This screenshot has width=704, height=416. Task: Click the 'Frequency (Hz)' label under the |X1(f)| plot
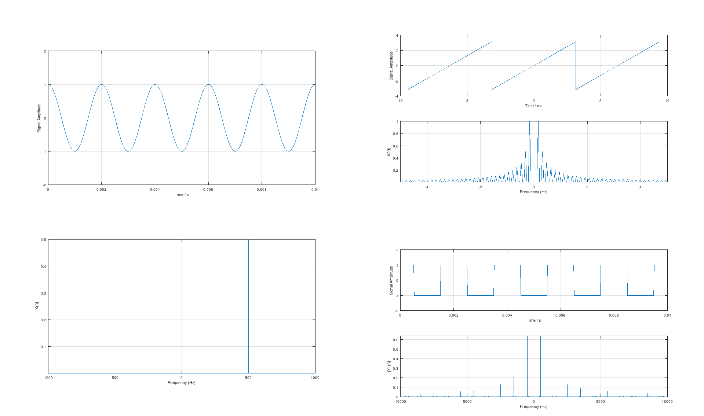pyautogui.click(x=533, y=406)
